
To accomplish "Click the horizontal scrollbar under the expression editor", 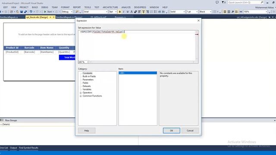I will [x=142, y=62].
